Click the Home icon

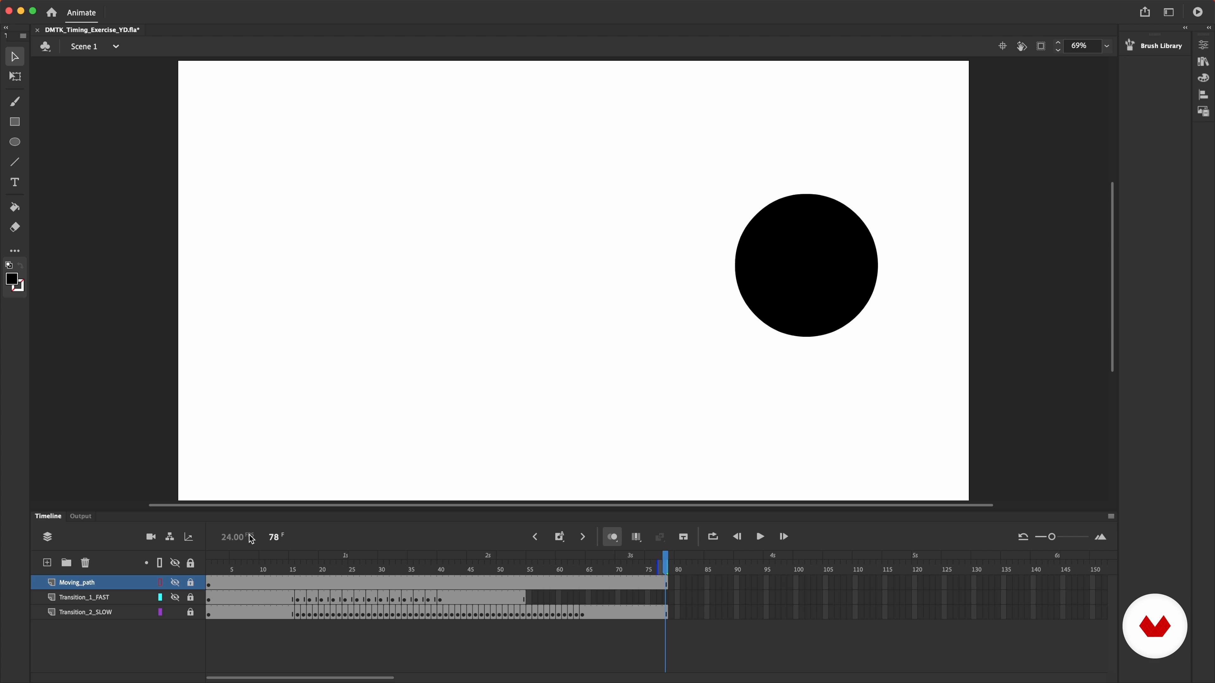tap(51, 13)
